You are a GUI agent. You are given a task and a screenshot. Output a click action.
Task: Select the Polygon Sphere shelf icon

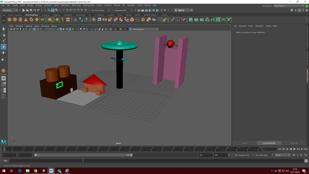click(x=10, y=20)
